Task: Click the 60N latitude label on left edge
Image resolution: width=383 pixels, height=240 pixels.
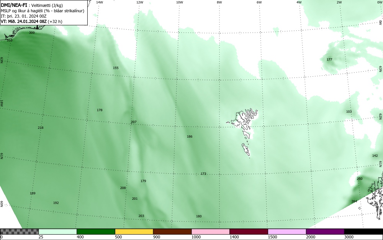Action: tap(2, 204)
